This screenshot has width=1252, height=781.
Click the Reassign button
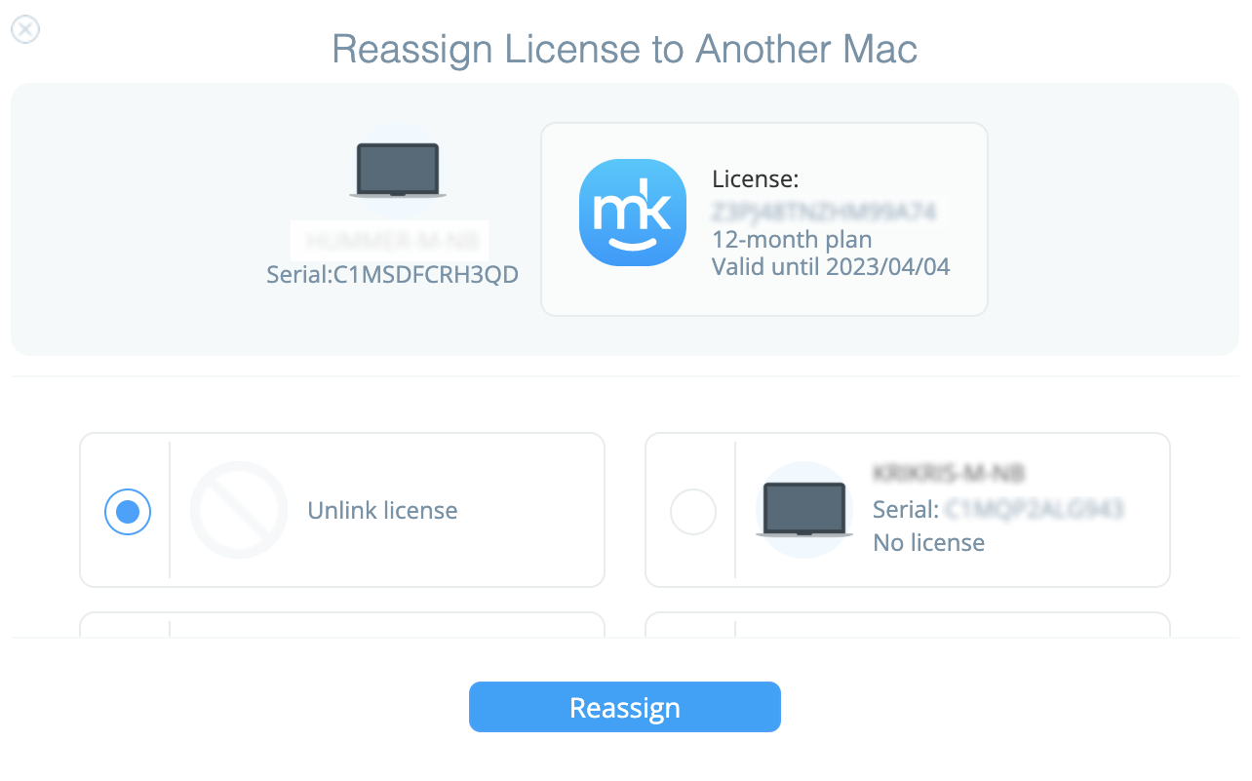[x=625, y=707]
